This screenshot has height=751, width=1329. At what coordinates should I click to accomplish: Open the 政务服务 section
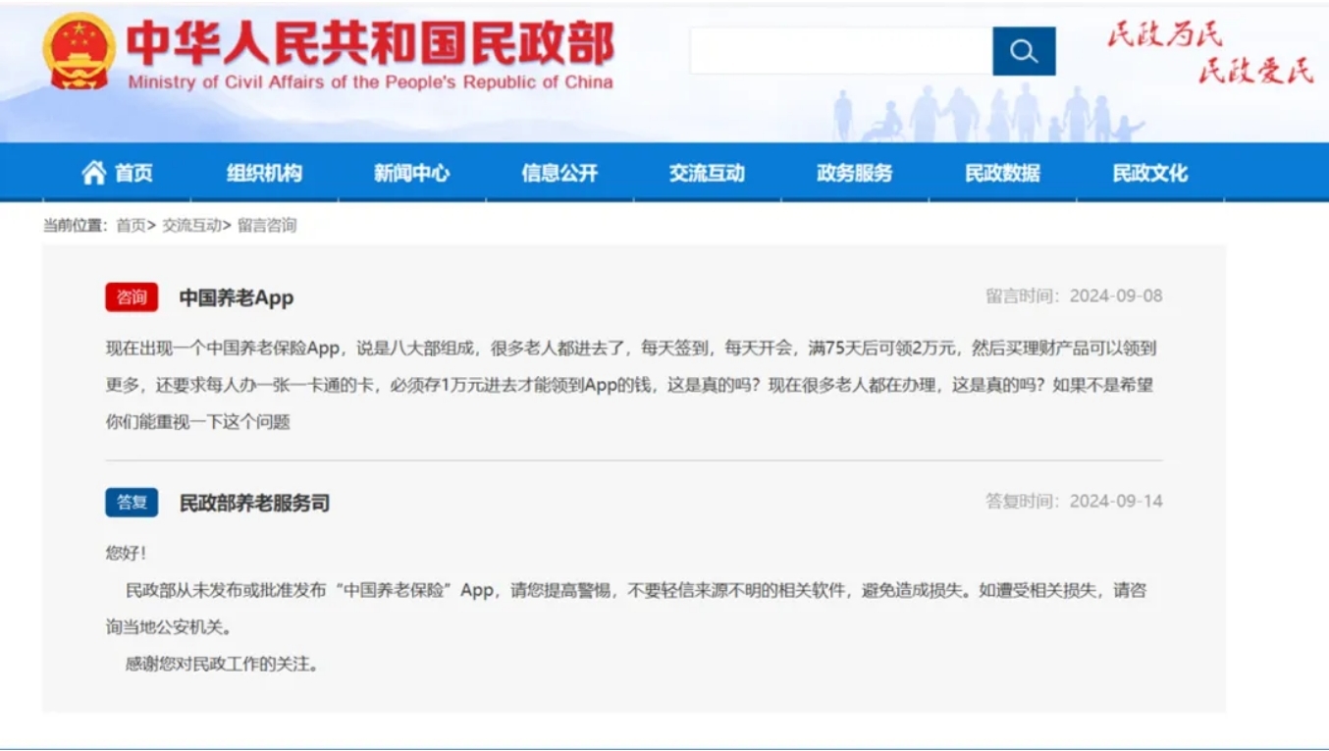853,171
